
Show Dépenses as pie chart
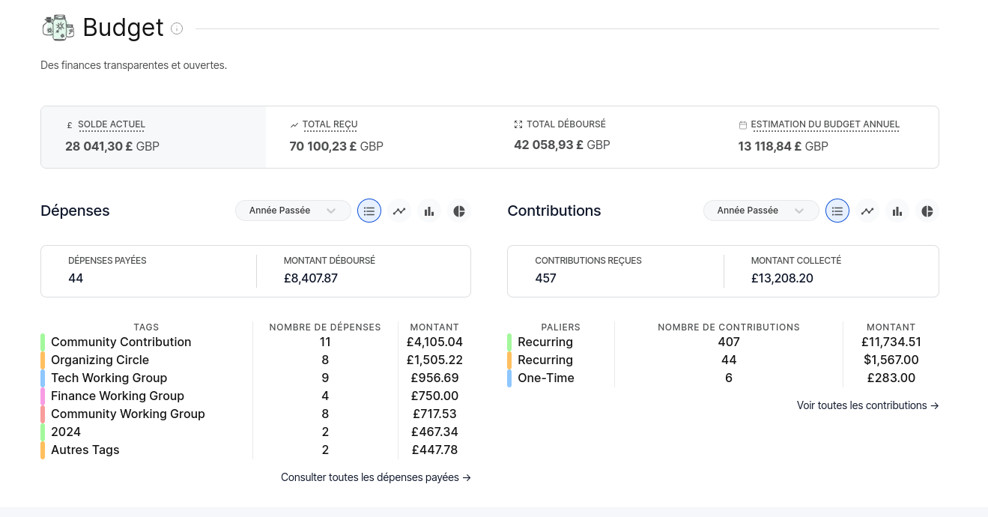click(x=459, y=211)
